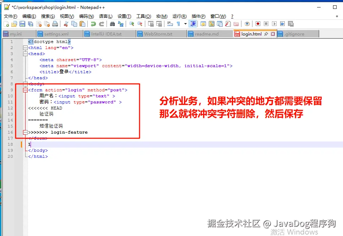This screenshot has width=343, height=236.
Task: Click the Redo toolbar arrow
Action: (102, 24)
